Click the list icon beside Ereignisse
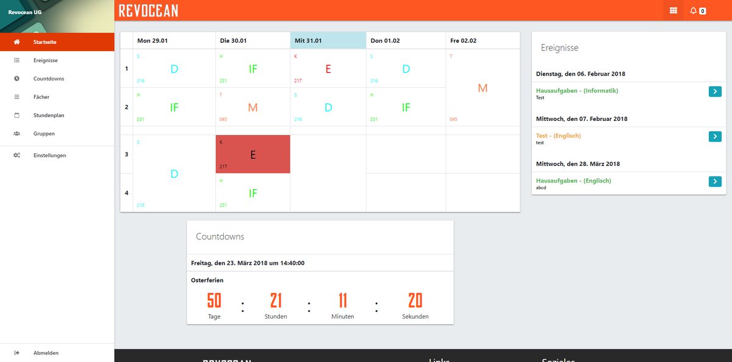 point(17,60)
